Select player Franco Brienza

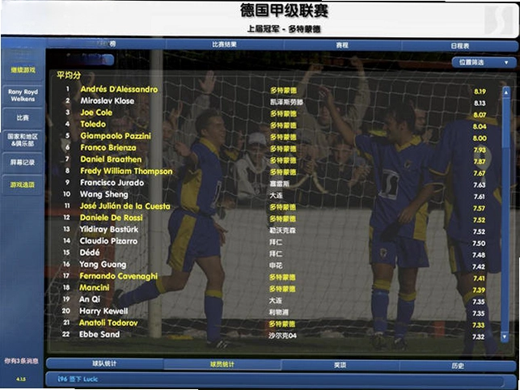point(108,147)
